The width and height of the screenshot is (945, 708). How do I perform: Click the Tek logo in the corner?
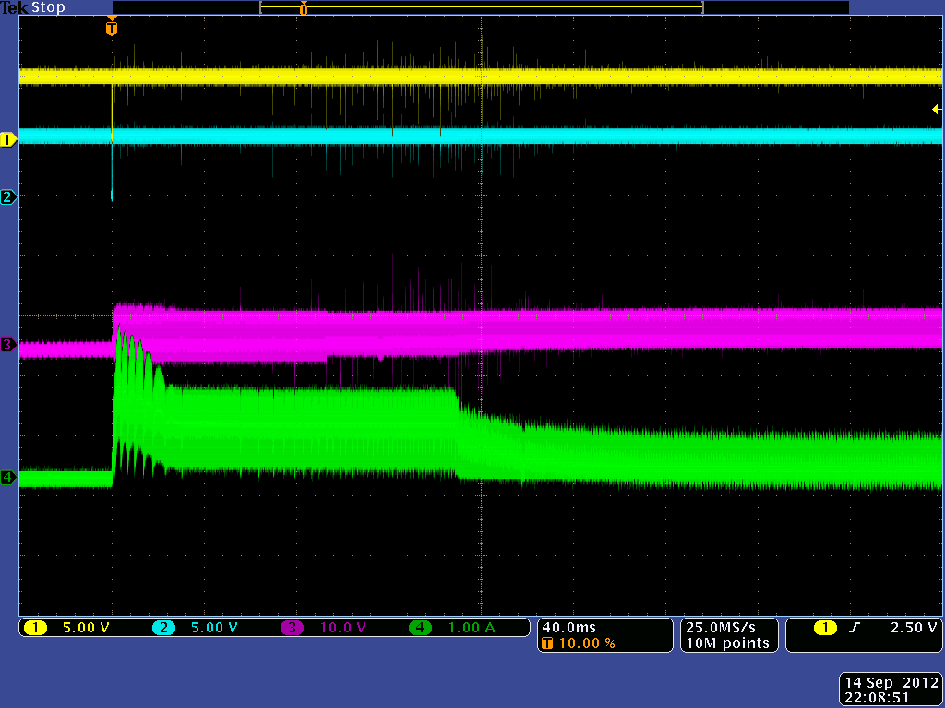coord(14,7)
